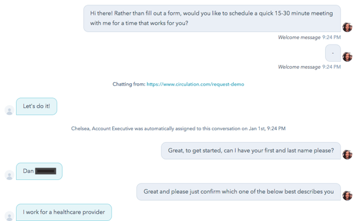
Task: Select the 'I work for a healthcare provider' bubble
Action: (x=64, y=212)
